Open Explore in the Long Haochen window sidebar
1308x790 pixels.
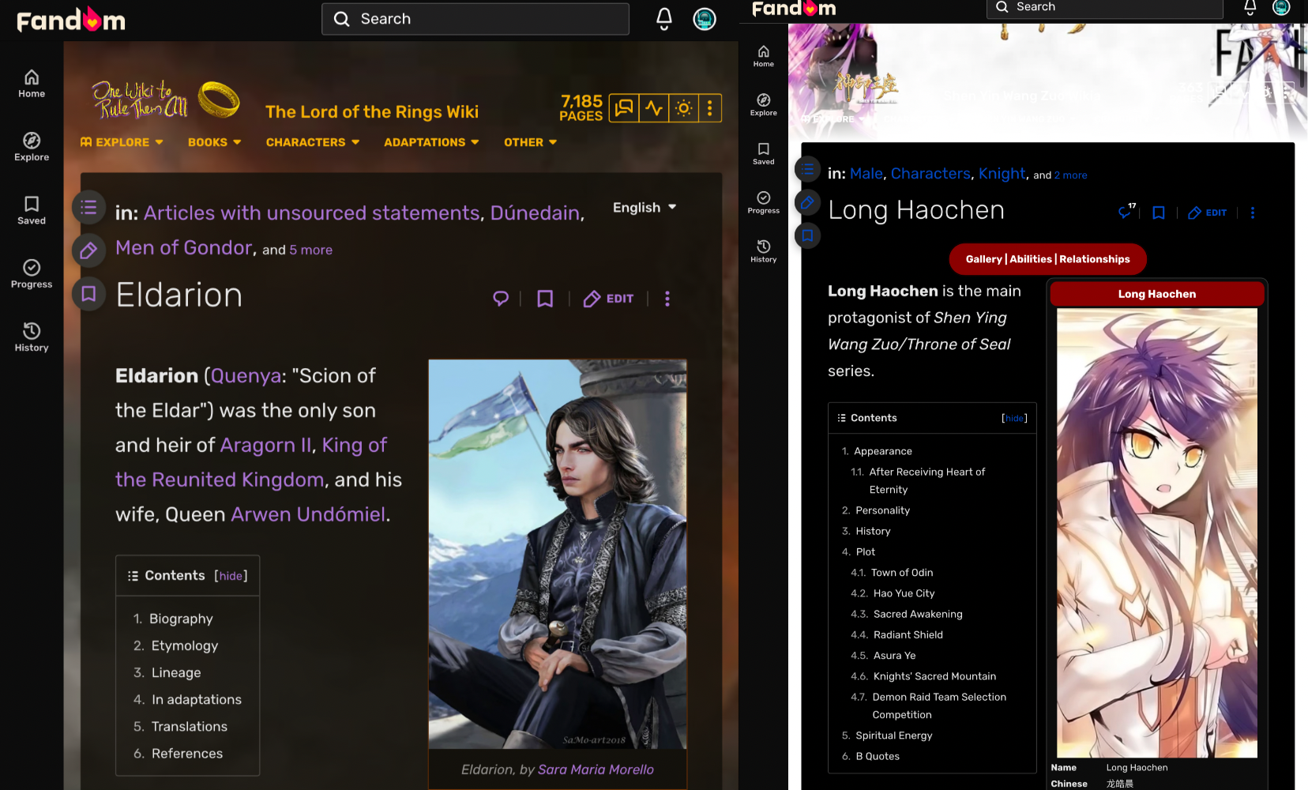(764, 105)
